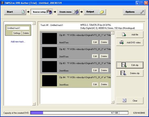
Task: Click Add new track link
Action: [x=18, y=42]
